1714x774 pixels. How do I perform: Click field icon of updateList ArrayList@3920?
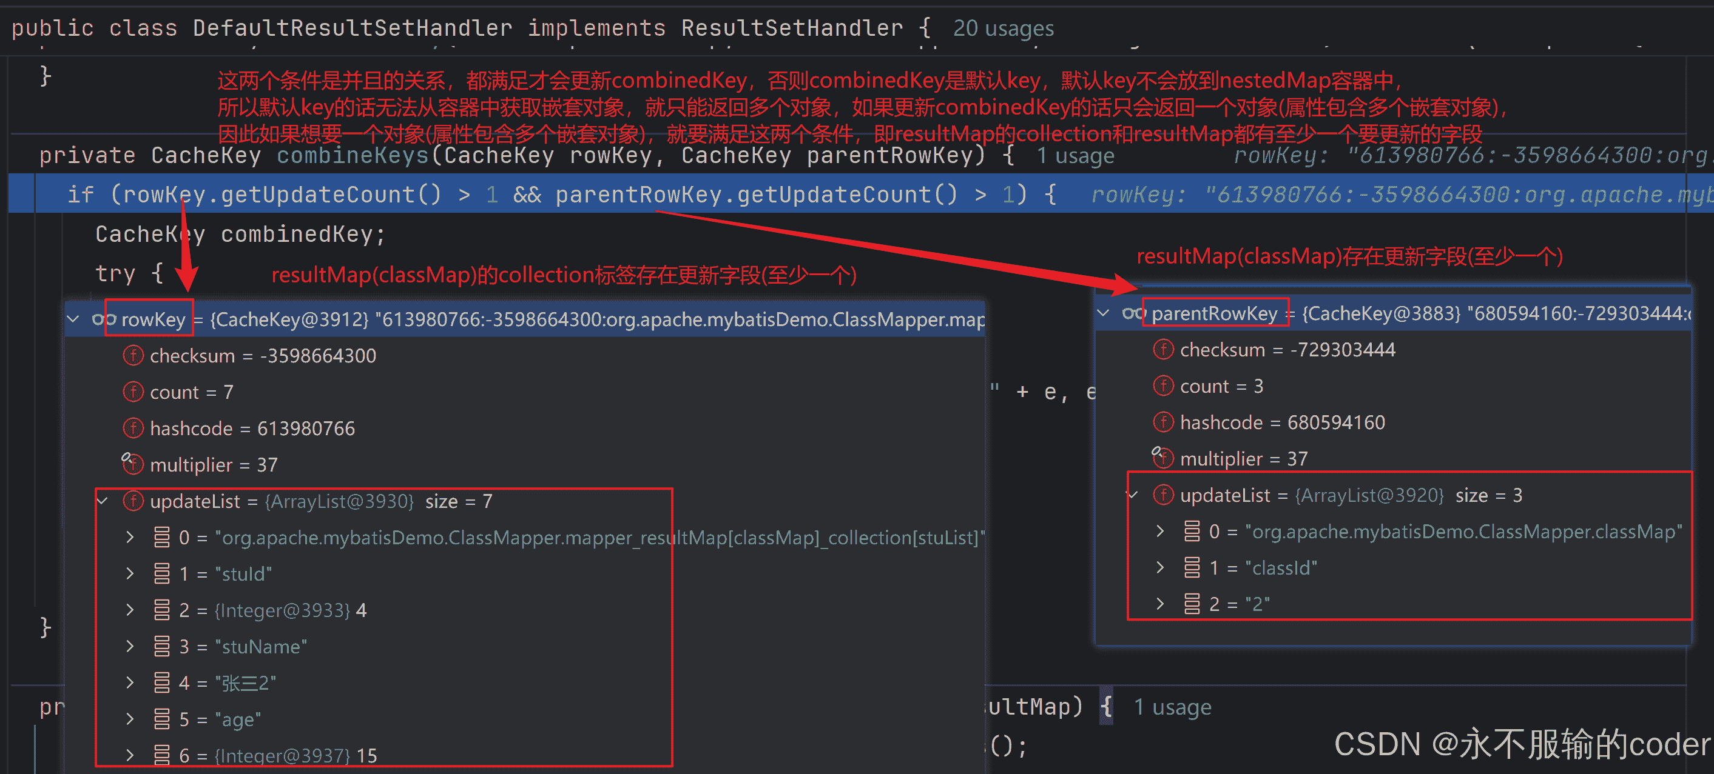[1163, 495]
